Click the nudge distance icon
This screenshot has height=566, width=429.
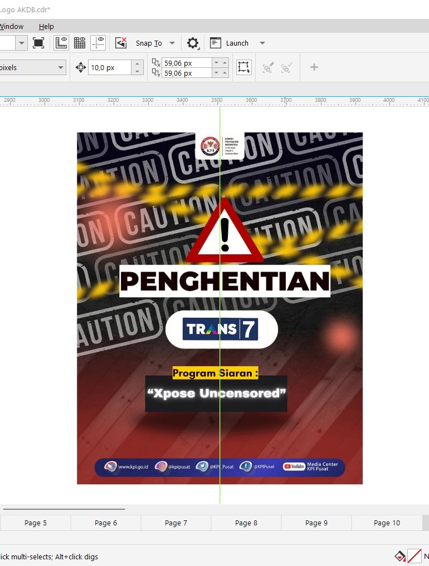pos(80,67)
